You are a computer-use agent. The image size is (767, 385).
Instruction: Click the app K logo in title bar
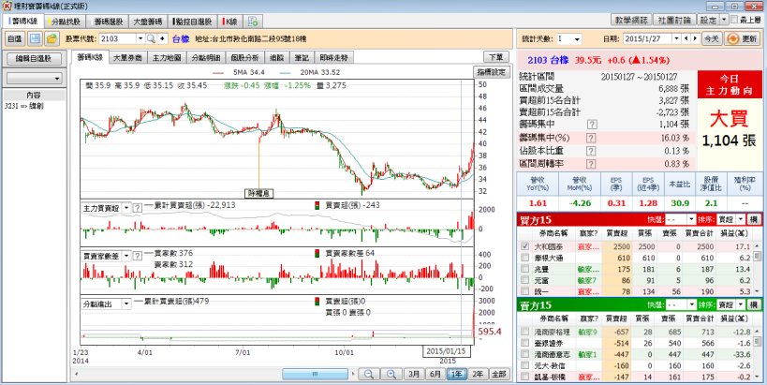7,6
